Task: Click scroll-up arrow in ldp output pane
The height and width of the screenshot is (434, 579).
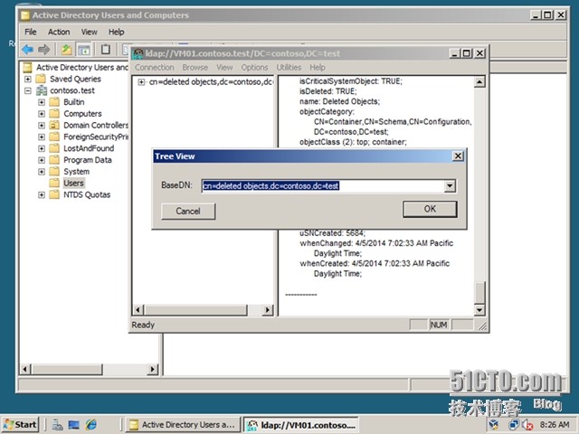Action: (479, 82)
